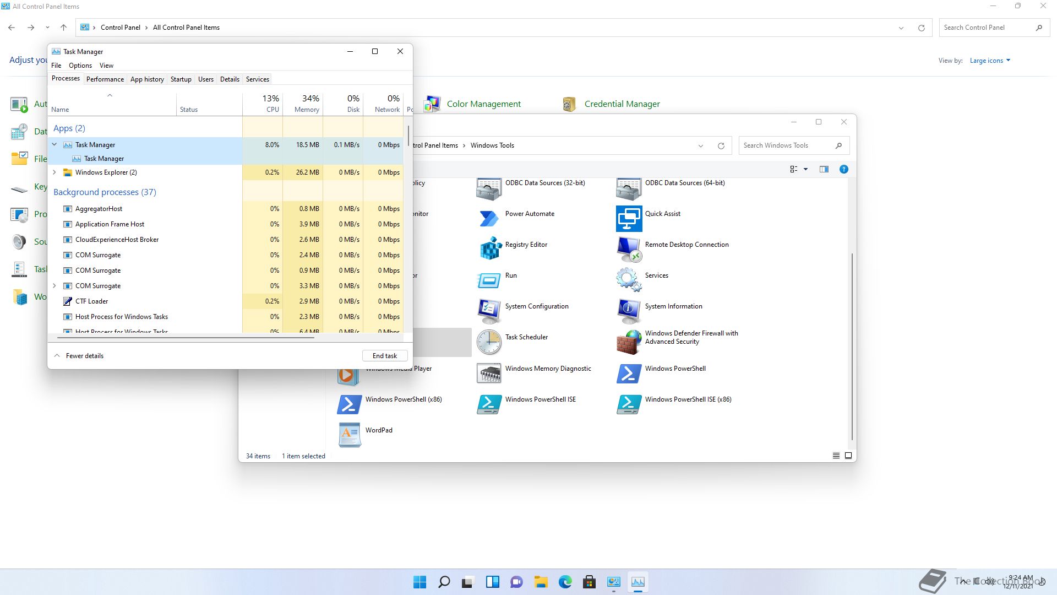Screen dimensions: 1057x595
Task: Open recent locations dropdown in Control Panel
Action: pyautogui.click(x=47, y=28)
